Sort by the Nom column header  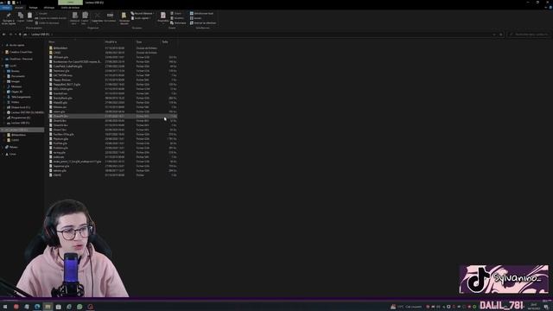point(52,41)
